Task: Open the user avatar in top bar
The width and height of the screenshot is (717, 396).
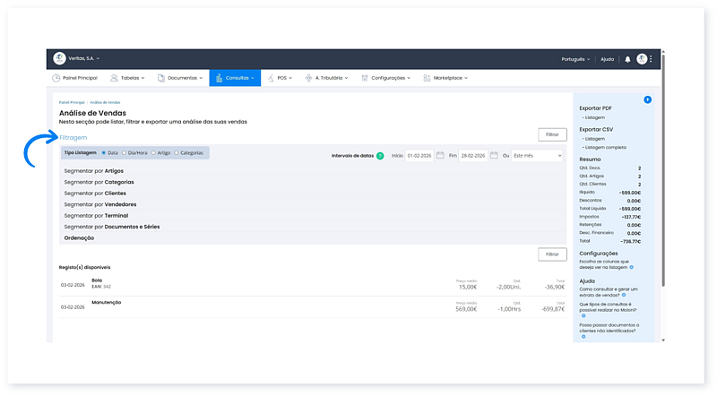Action: [x=642, y=59]
